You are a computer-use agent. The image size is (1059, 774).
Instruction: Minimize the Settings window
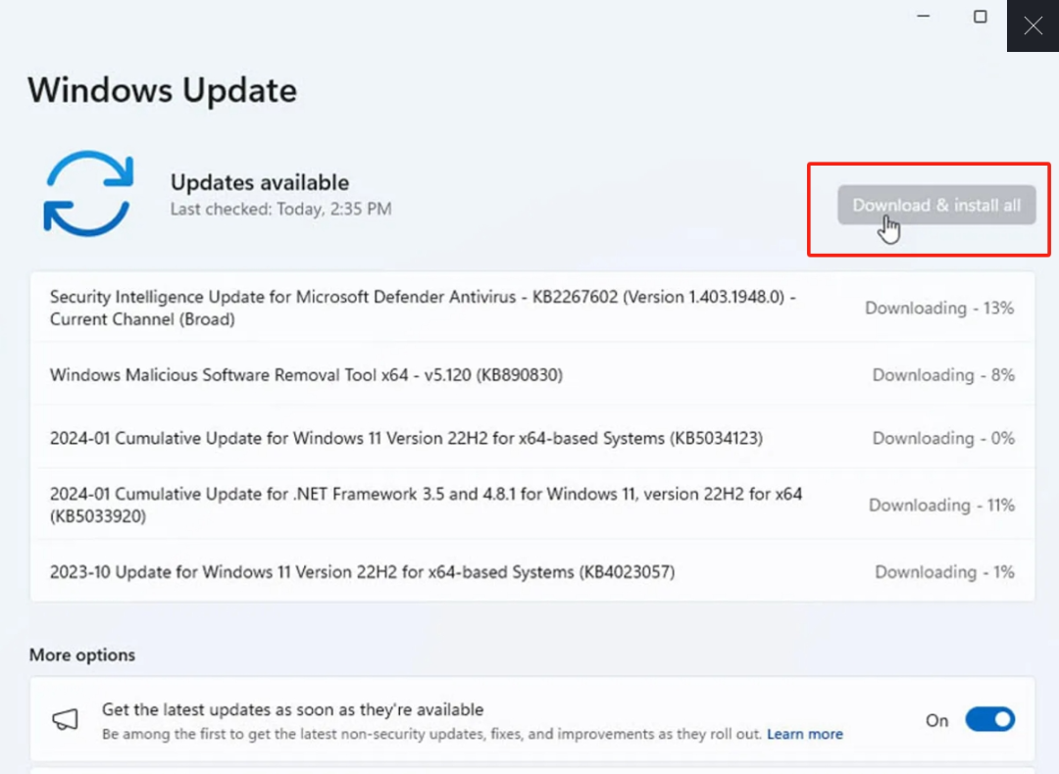click(x=924, y=17)
